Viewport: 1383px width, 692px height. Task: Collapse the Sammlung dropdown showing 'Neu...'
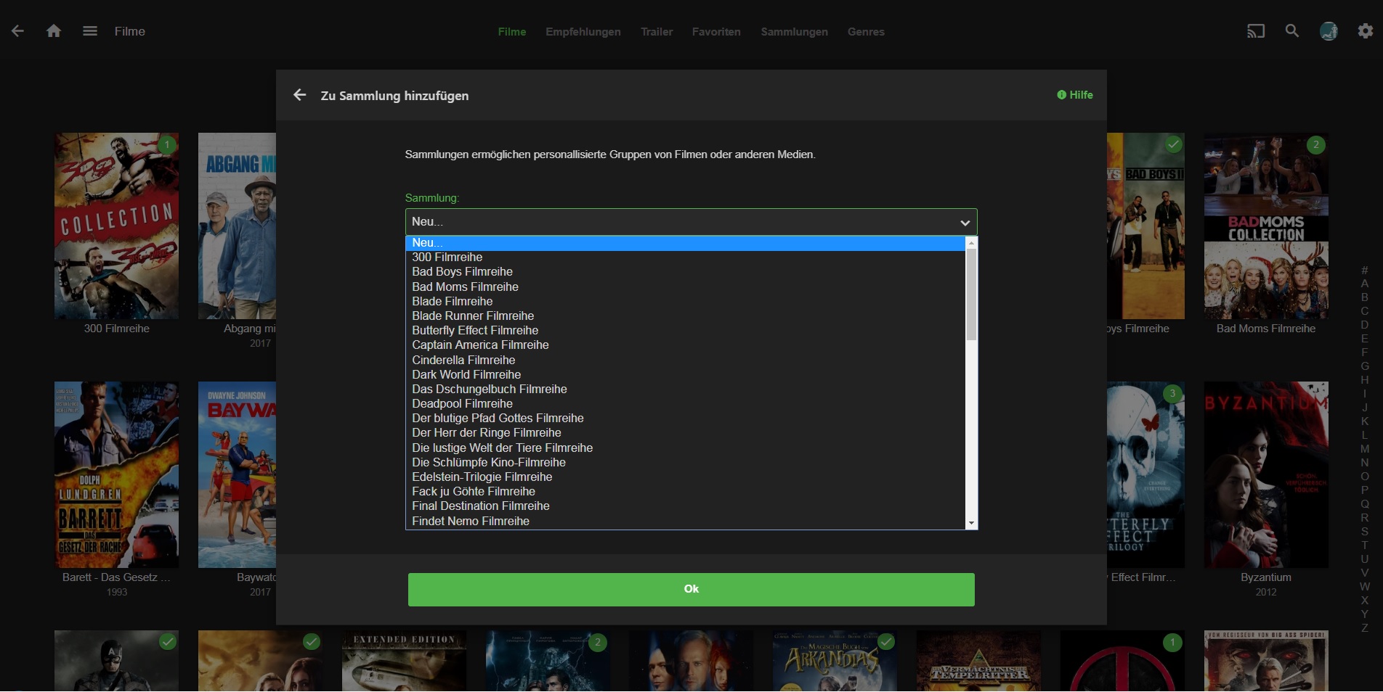[x=691, y=222]
